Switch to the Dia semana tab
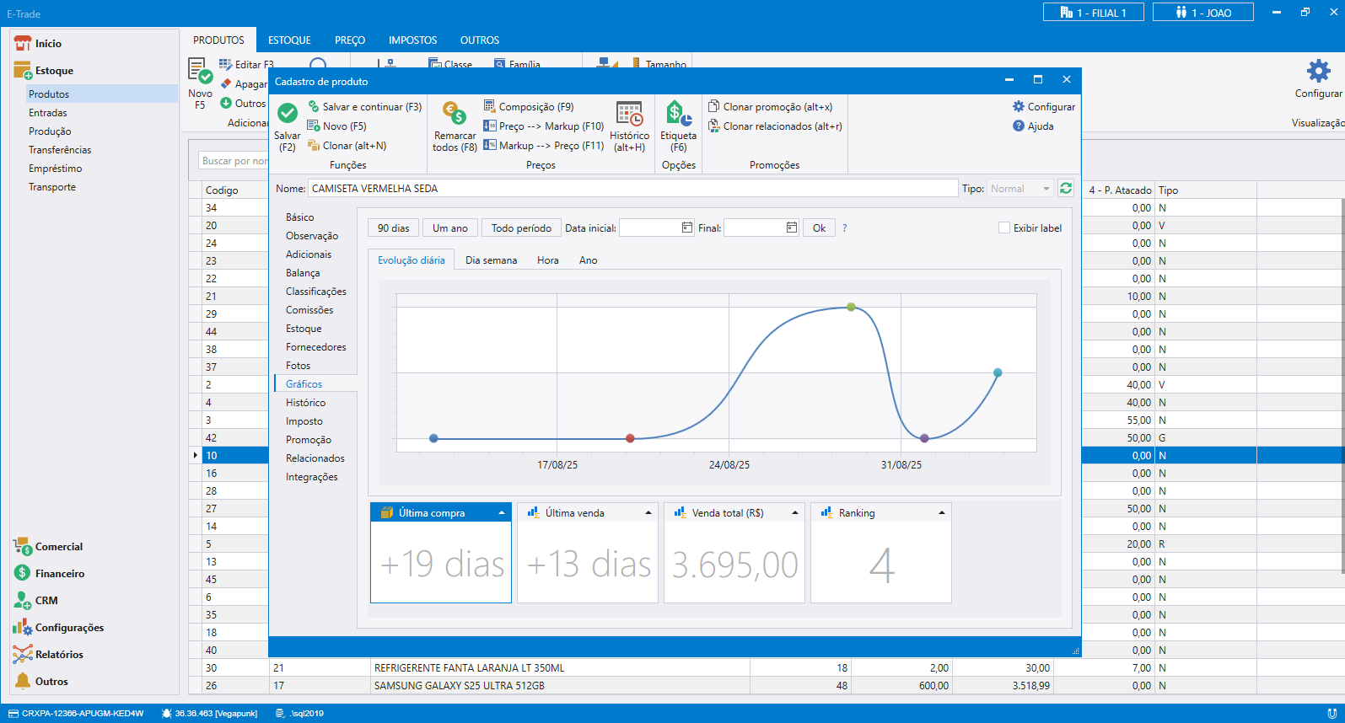The height and width of the screenshot is (723, 1345). tap(491, 260)
